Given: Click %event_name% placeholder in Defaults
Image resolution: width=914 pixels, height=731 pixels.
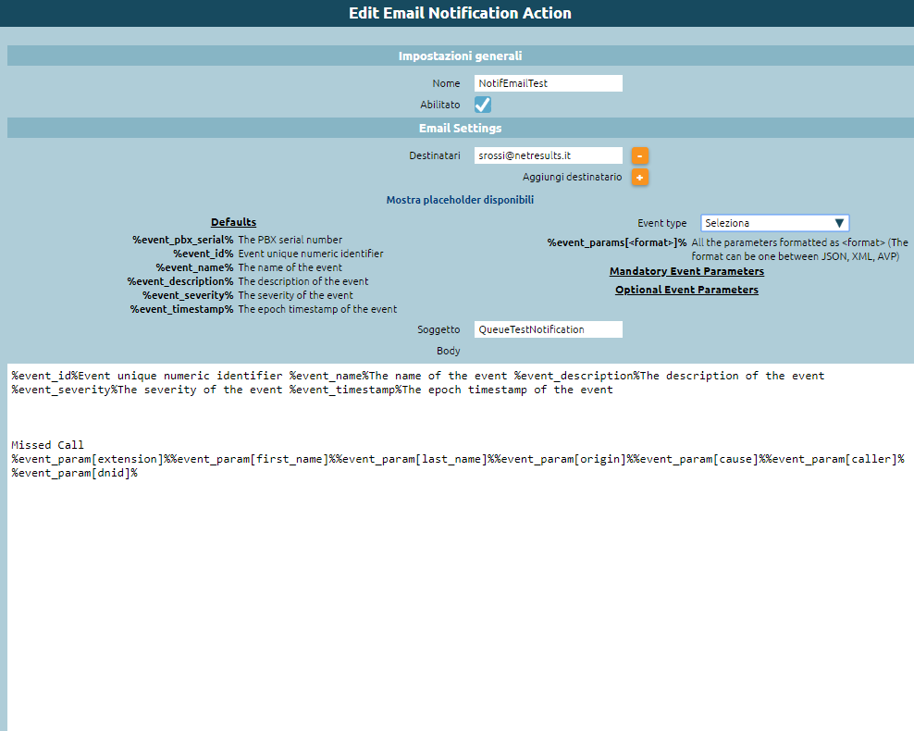Looking at the screenshot, I should click(x=194, y=267).
